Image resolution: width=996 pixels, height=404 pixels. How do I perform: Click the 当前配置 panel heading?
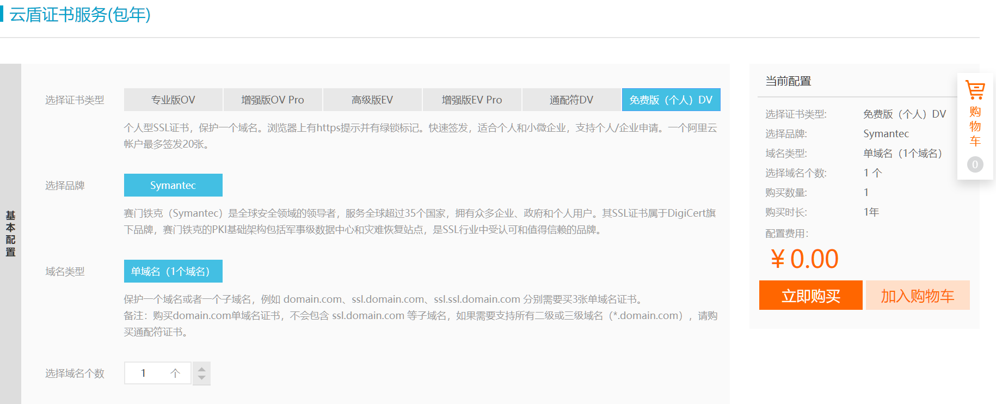pyautogui.click(x=788, y=81)
